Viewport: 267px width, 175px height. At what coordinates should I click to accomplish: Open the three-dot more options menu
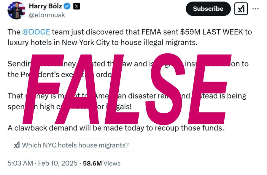coord(255,9)
